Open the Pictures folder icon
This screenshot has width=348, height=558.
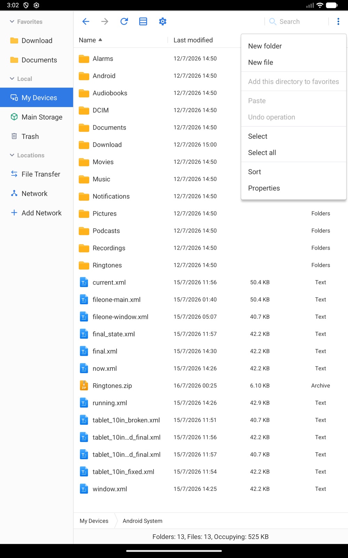coord(84,214)
